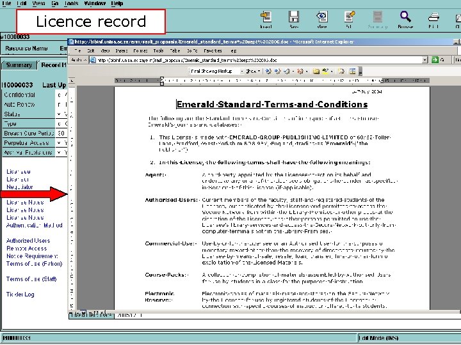
Task: Click the 'Commercial Use:' definition term
Action: (x=170, y=243)
